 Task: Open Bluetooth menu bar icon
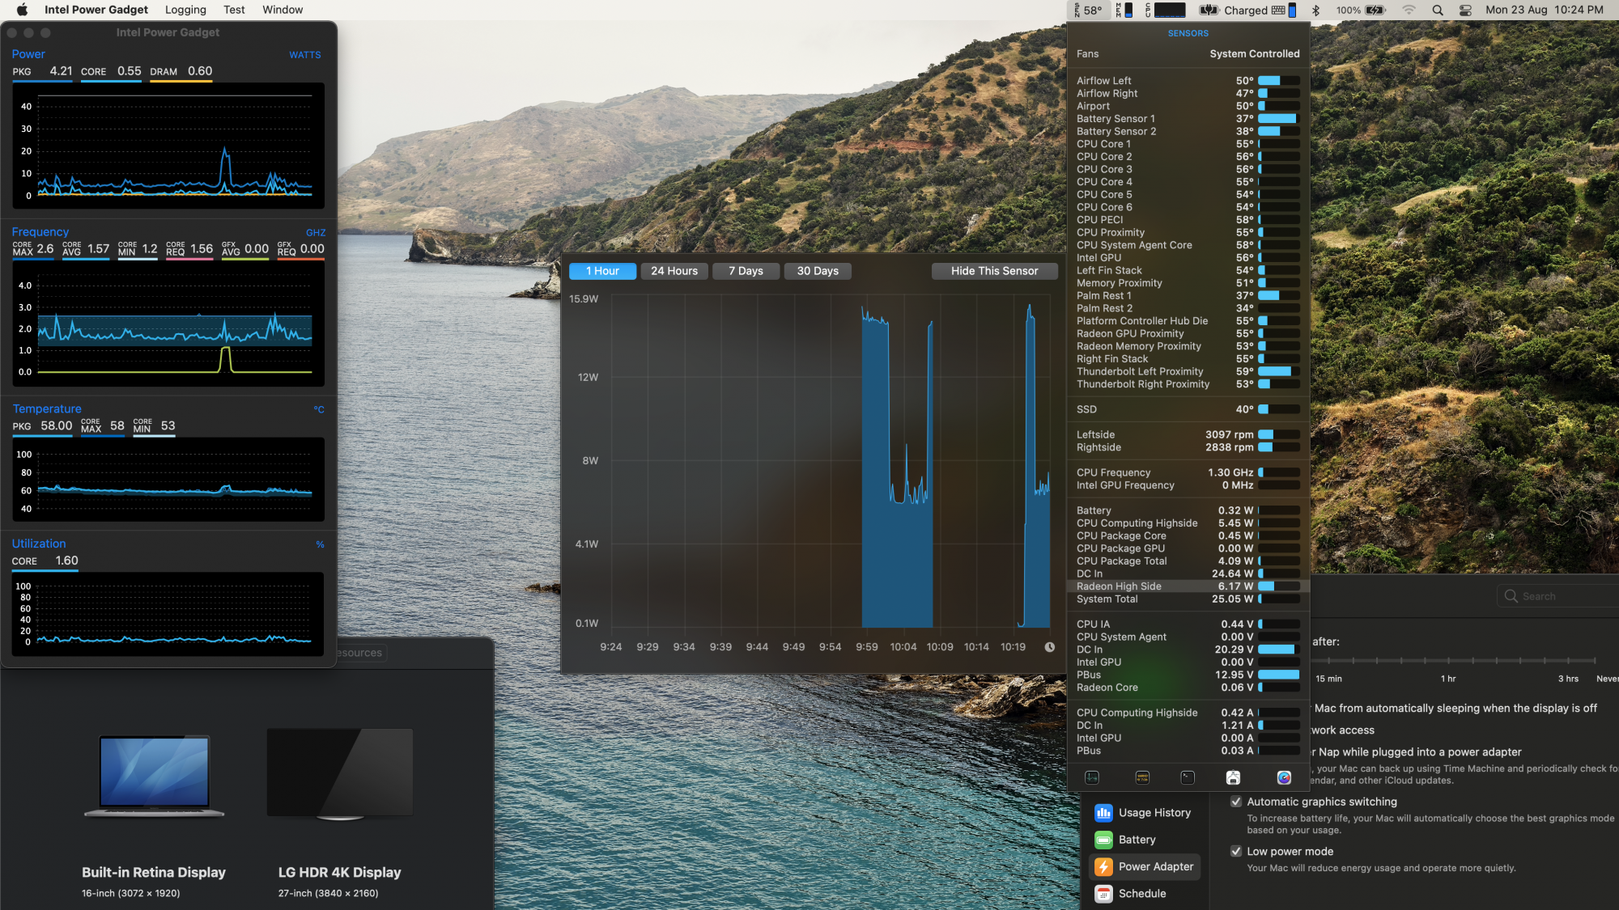pyautogui.click(x=1315, y=11)
